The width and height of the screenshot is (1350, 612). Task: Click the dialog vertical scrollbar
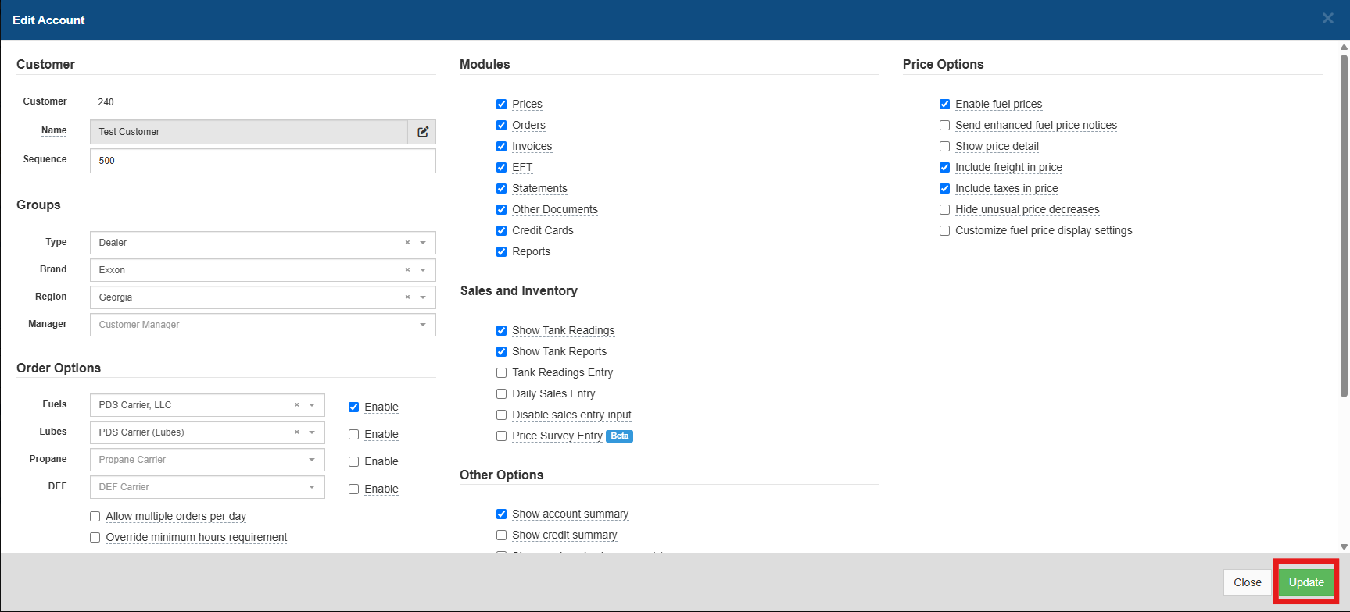click(1344, 226)
